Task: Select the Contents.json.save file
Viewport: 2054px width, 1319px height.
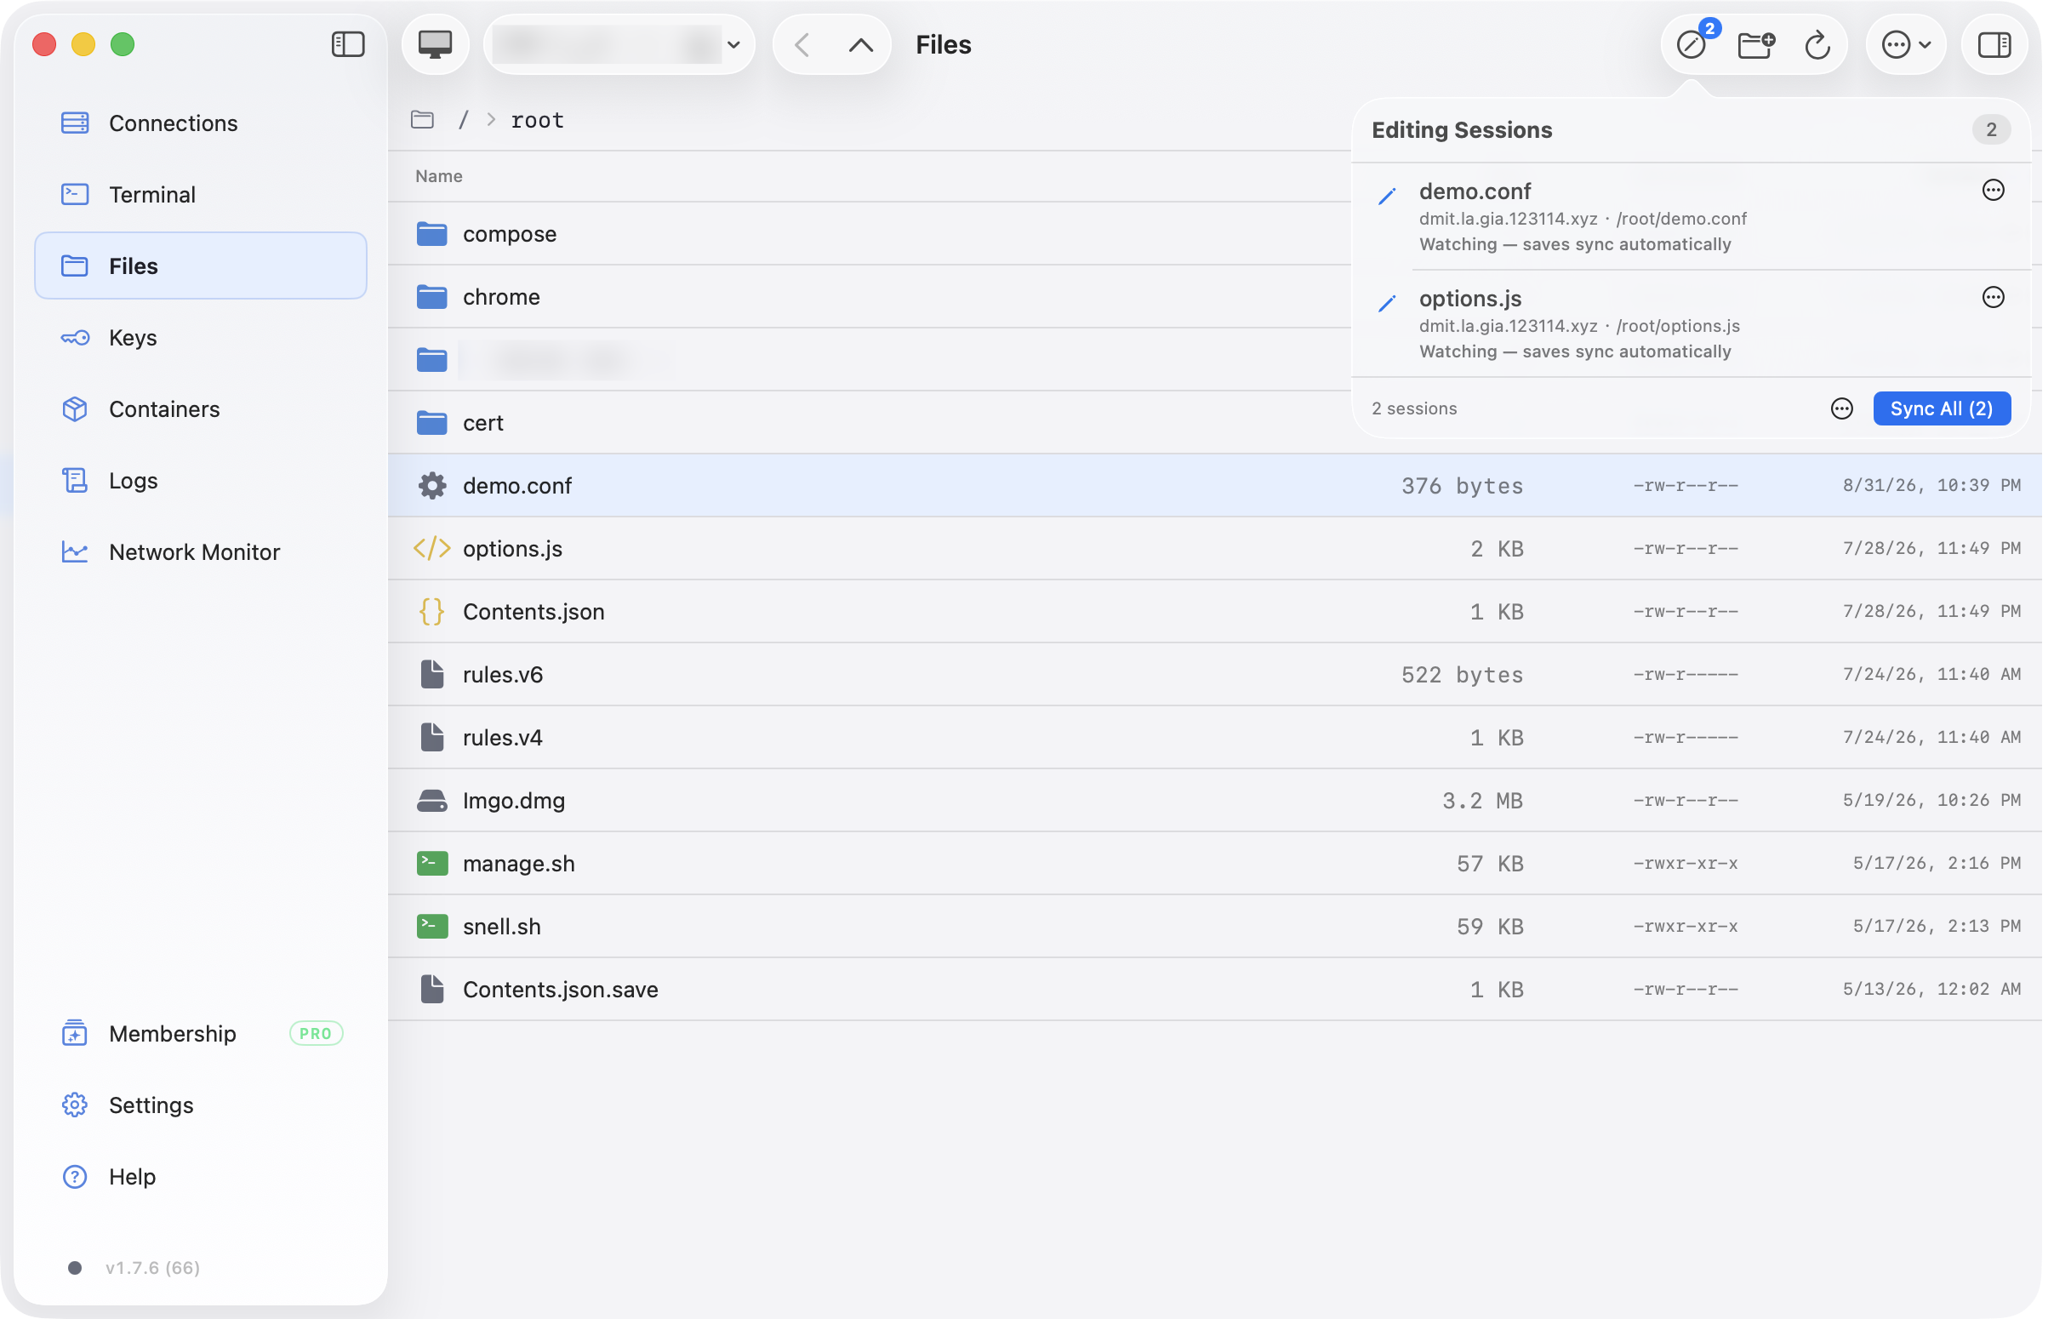Action: pyautogui.click(x=1214, y=989)
